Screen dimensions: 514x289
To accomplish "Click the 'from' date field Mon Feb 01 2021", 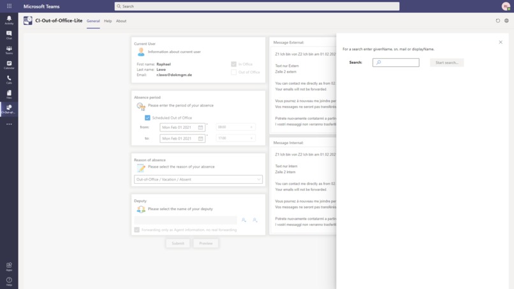I will click(182, 128).
